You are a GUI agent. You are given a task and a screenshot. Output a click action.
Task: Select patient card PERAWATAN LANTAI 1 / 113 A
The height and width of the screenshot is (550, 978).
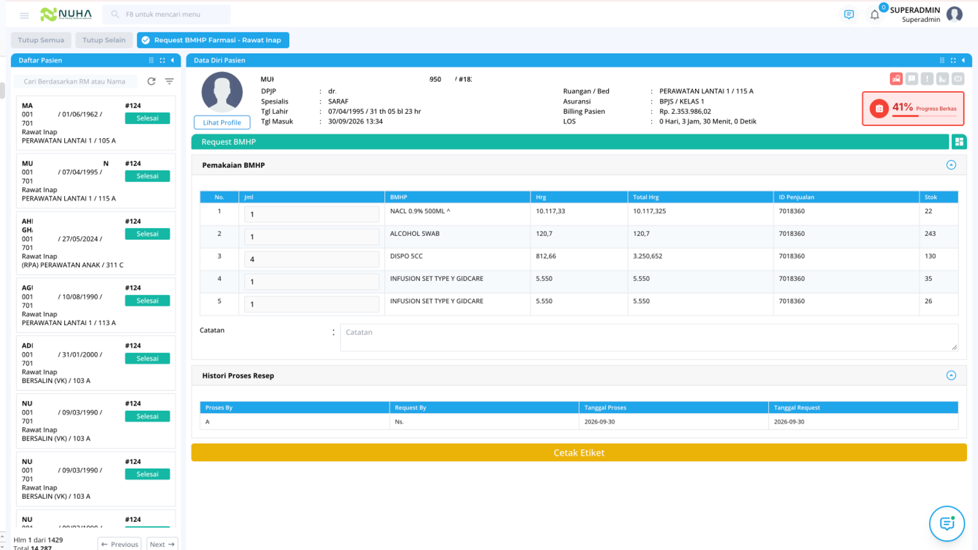coord(95,305)
